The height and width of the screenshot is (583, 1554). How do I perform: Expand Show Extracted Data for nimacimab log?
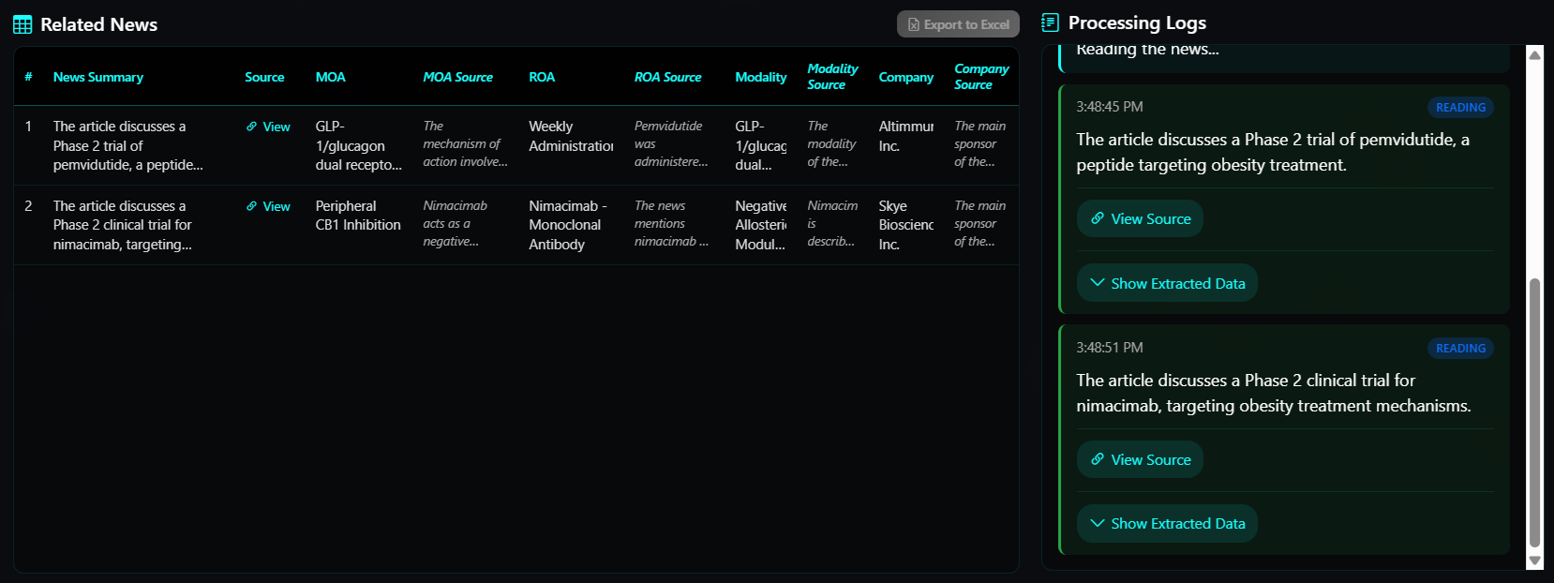(1167, 523)
